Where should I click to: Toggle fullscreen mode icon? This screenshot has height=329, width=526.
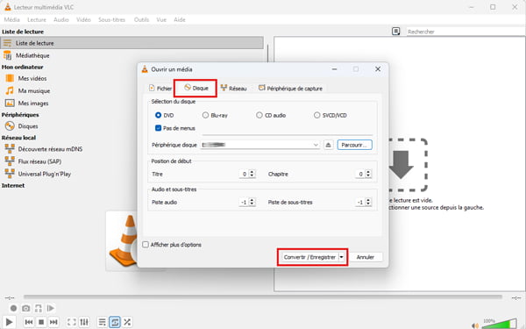click(72, 322)
